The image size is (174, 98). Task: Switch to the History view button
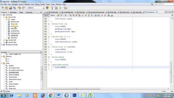coord(53,15)
